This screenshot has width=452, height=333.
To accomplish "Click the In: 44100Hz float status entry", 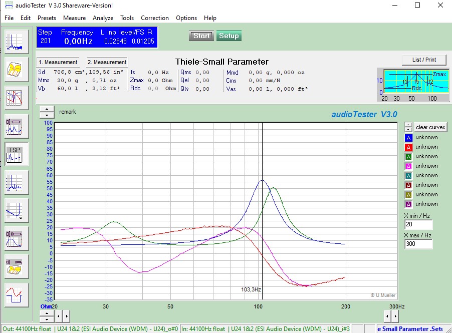I will 265,328.
